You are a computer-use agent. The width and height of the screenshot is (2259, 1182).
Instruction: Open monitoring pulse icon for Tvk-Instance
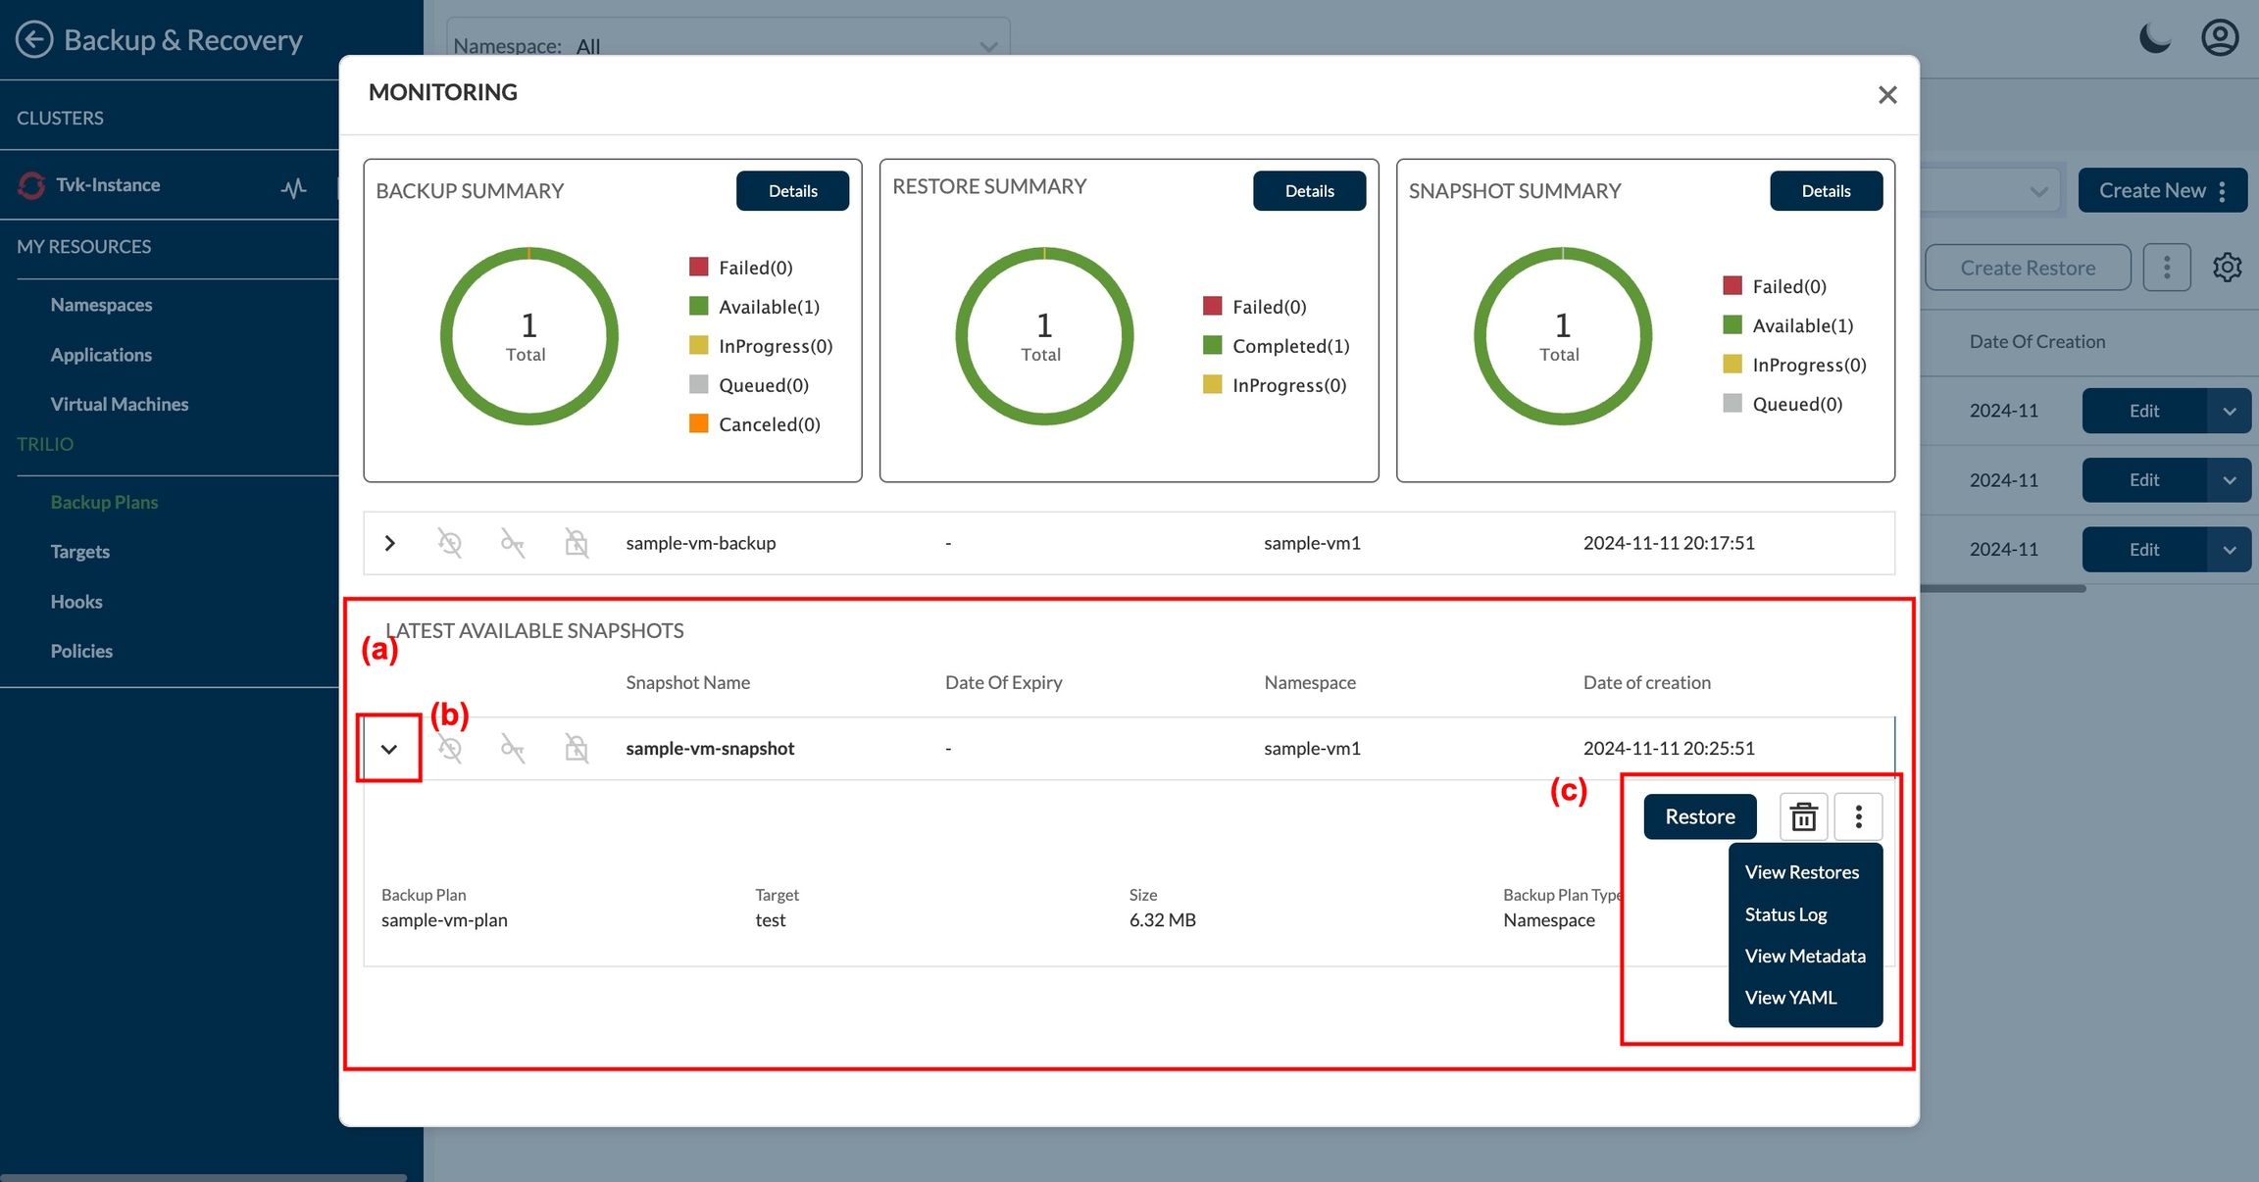pyautogui.click(x=293, y=187)
